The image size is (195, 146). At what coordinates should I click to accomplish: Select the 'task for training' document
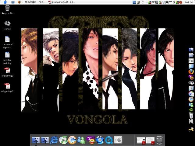click(7, 58)
